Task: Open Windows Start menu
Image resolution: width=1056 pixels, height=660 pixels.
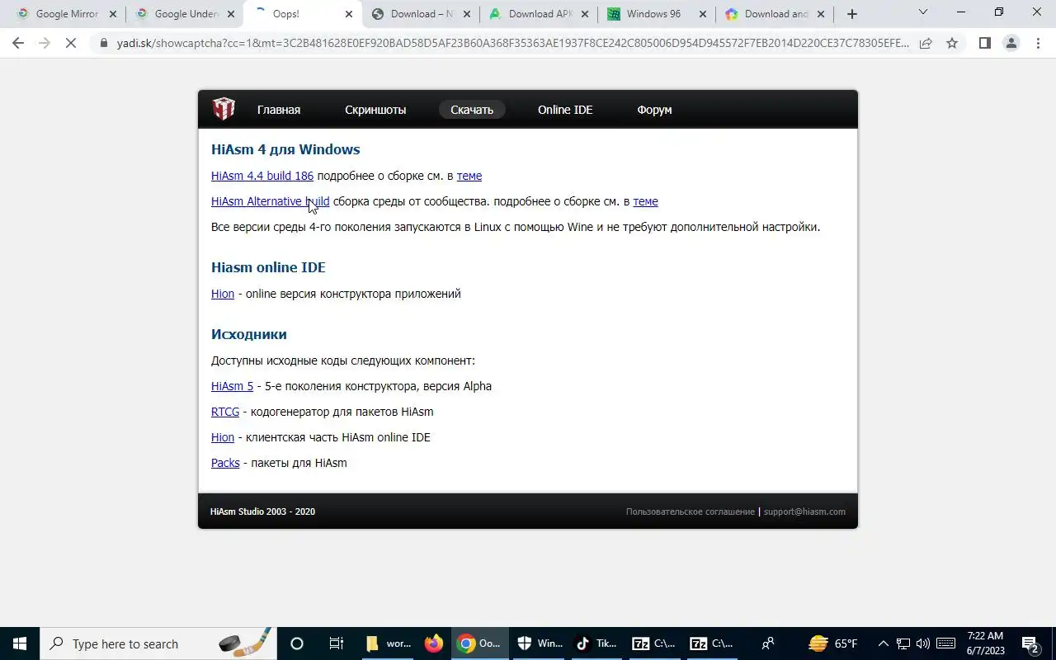Action: click(20, 643)
